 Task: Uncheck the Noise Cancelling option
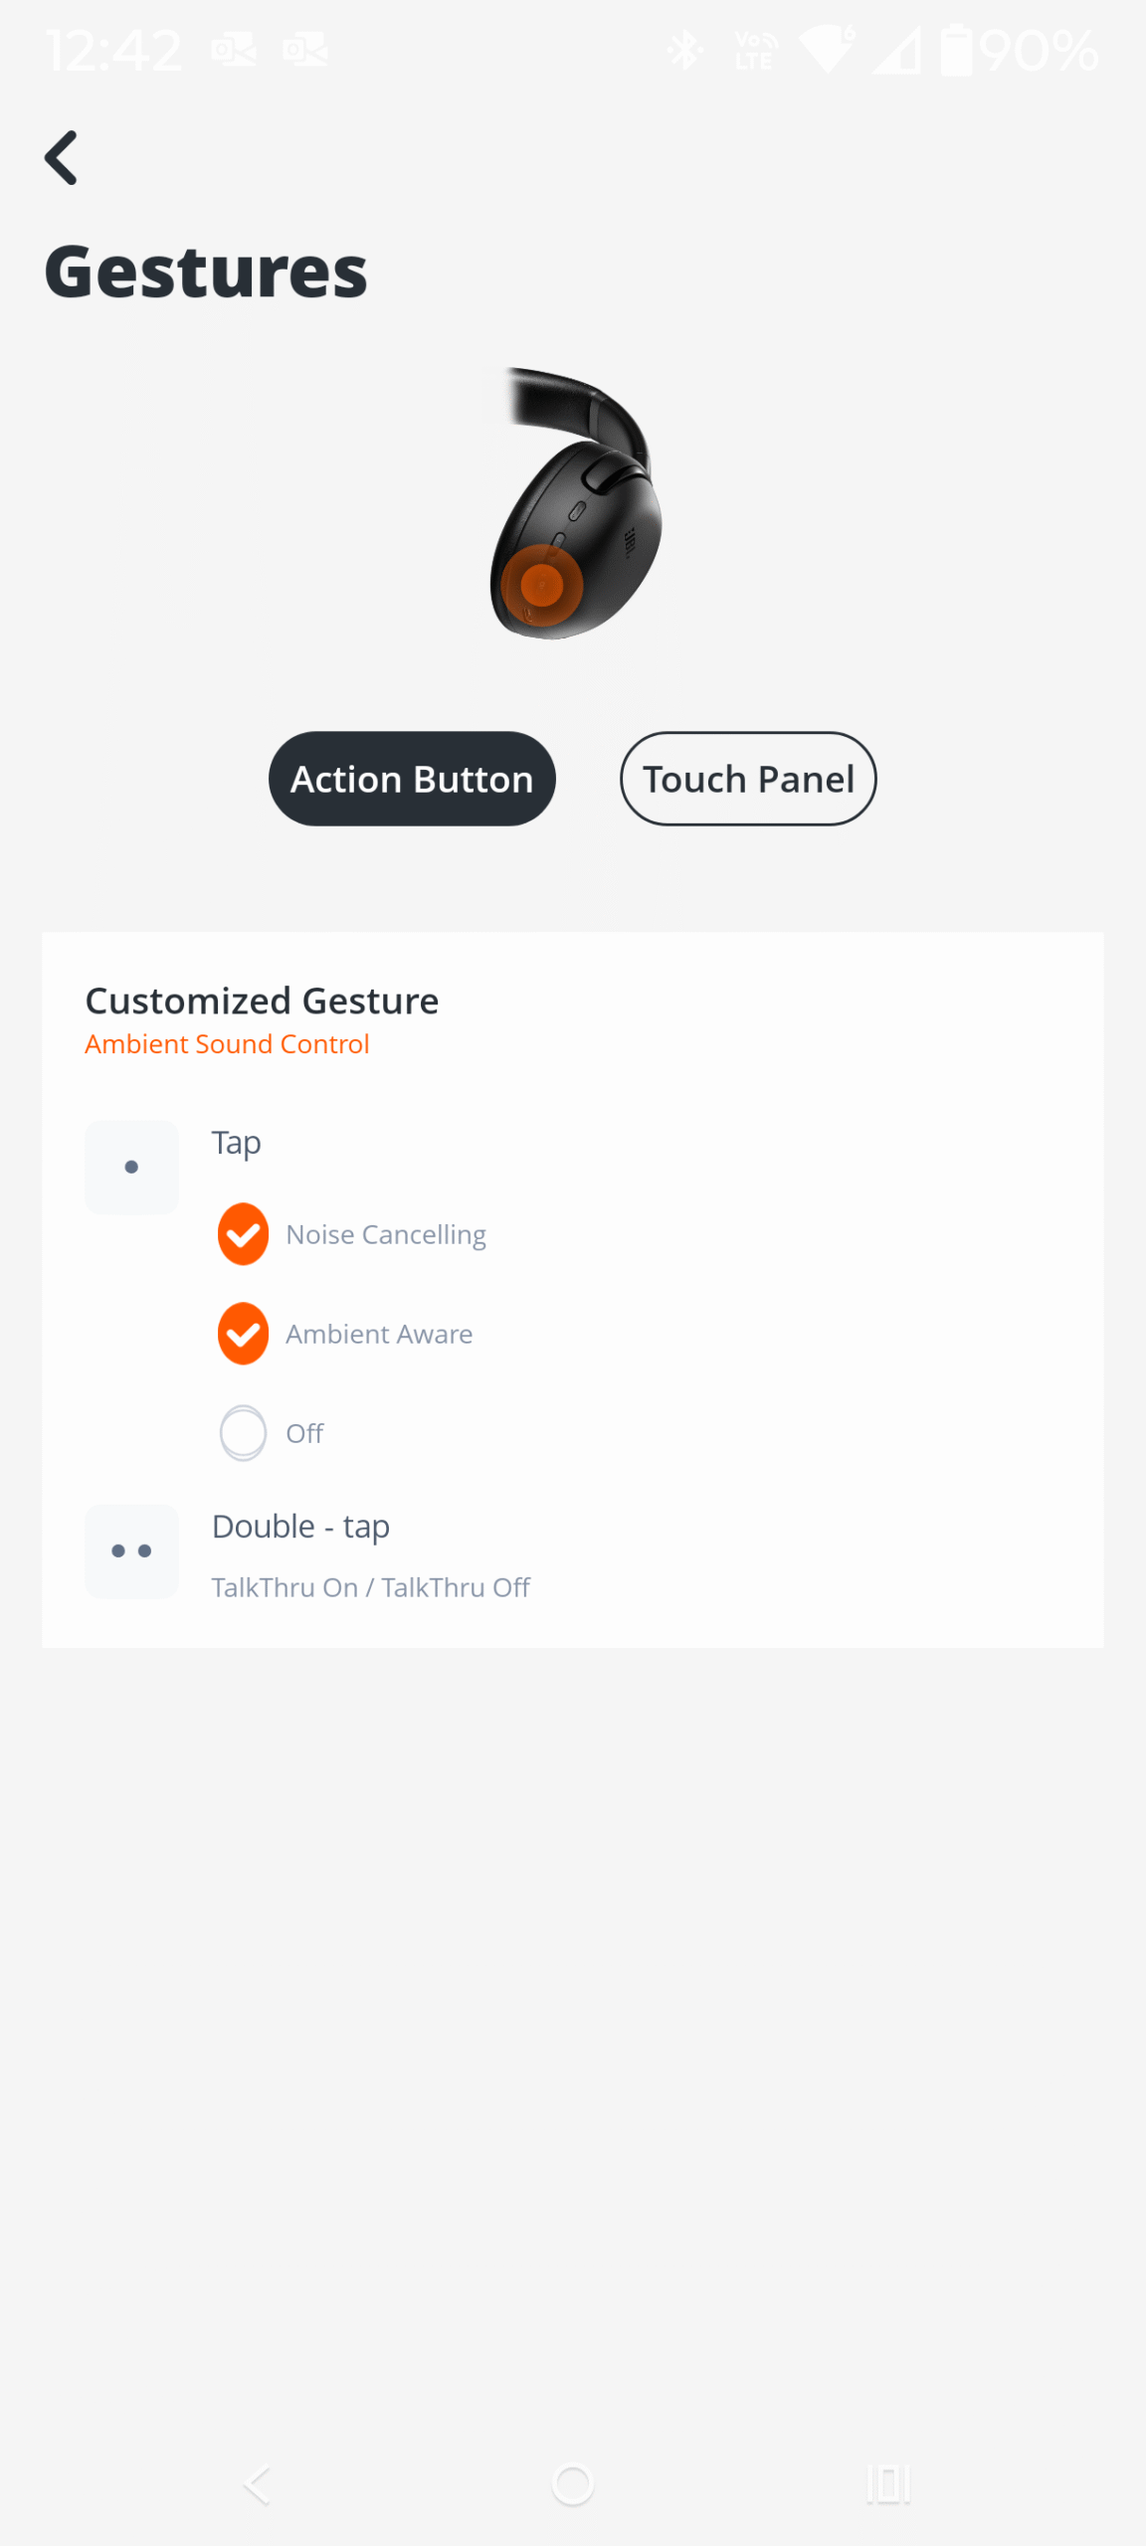coord(243,1234)
